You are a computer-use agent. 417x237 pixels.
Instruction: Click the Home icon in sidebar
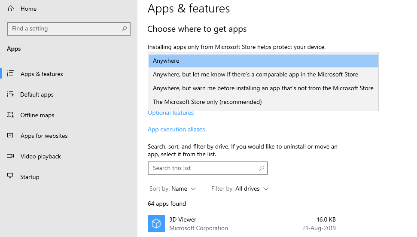point(11,9)
